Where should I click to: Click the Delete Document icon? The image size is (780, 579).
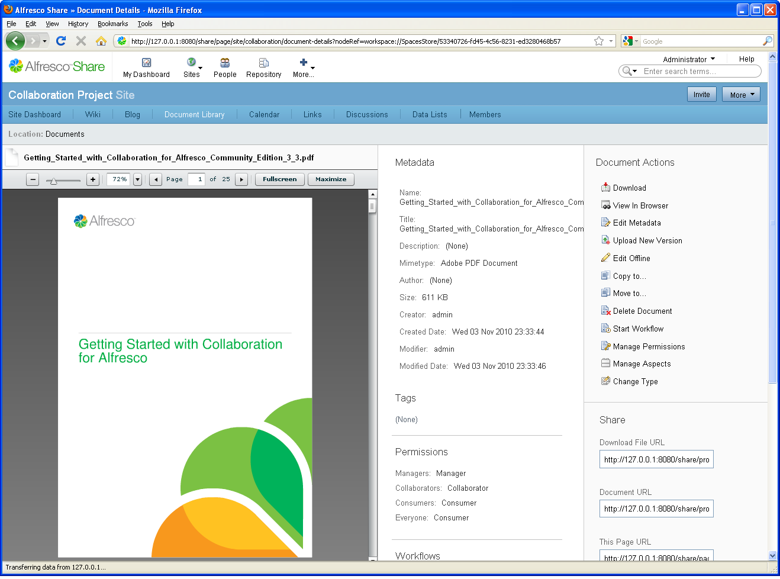click(x=605, y=311)
